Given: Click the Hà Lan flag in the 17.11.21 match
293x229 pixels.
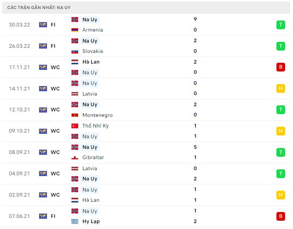Looking at the screenshot, I should (75, 62).
